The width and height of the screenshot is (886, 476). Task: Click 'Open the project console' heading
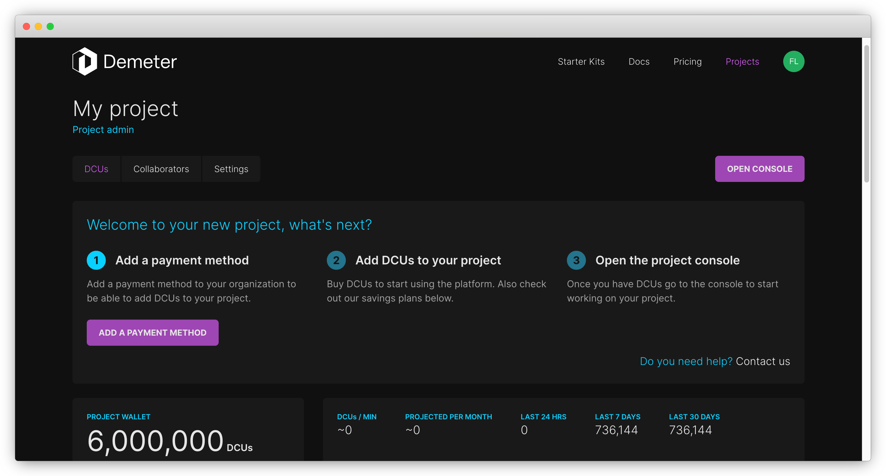[667, 260]
